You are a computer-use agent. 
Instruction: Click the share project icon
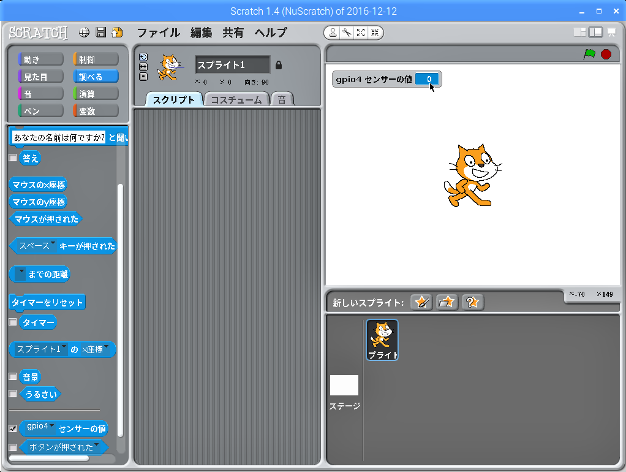coord(118,32)
